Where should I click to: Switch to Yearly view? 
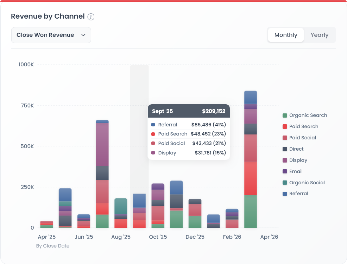click(319, 35)
